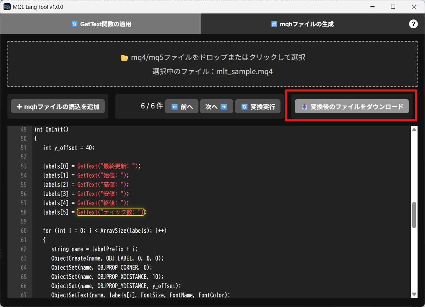Click the left arrow icon beside 前へ
The height and width of the screenshot is (307, 425).
pos(174,107)
